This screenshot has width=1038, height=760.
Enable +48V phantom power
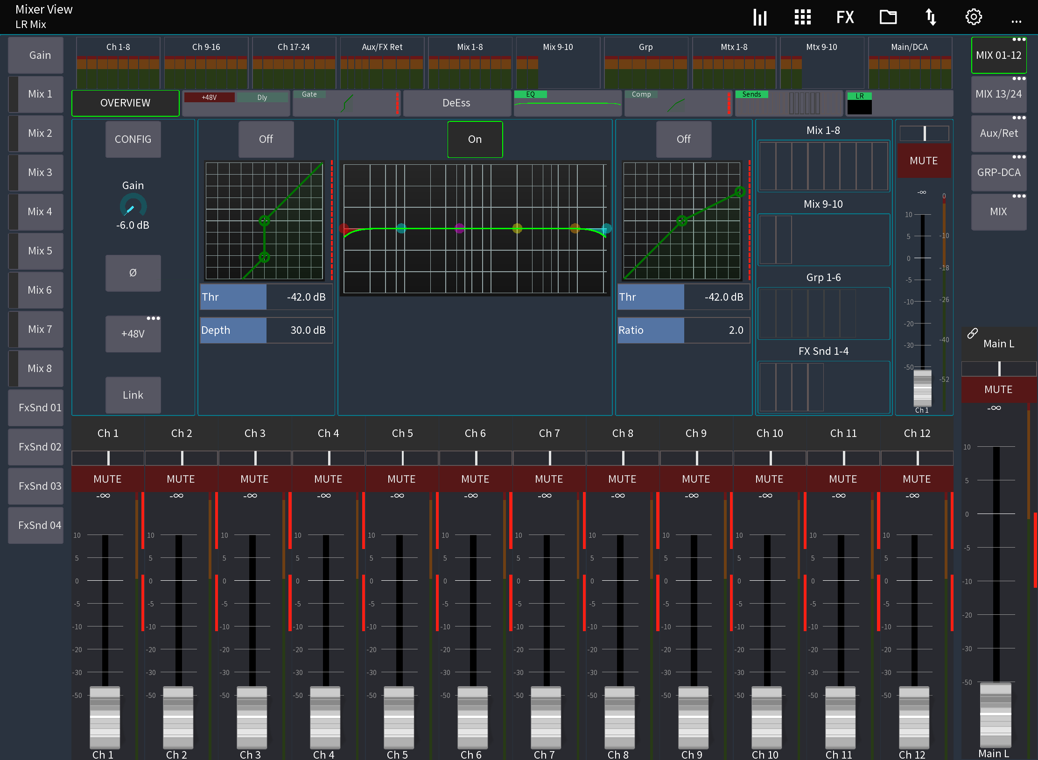click(x=133, y=334)
